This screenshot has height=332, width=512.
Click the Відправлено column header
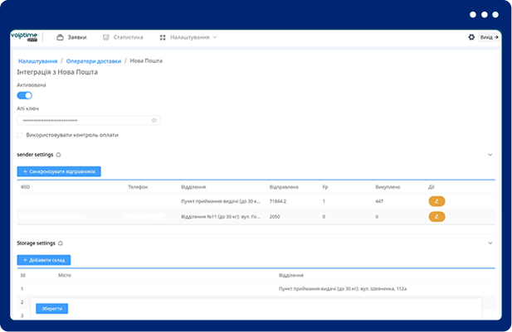(284, 187)
